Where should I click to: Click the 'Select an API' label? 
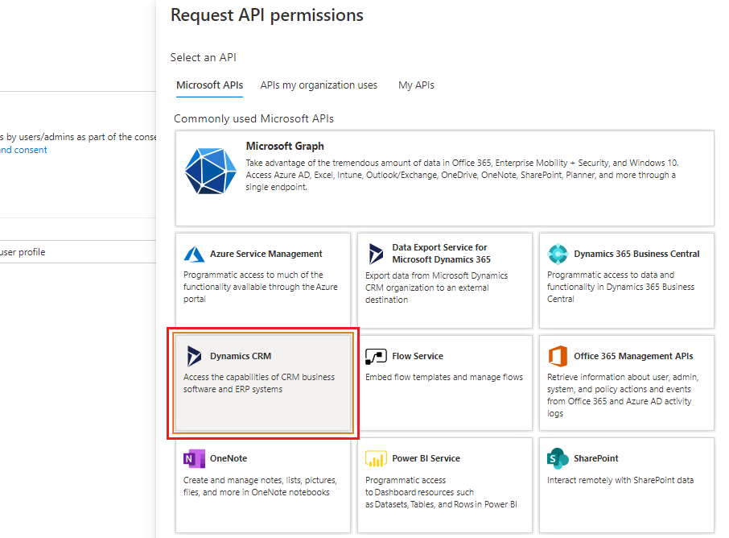click(x=204, y=57)
